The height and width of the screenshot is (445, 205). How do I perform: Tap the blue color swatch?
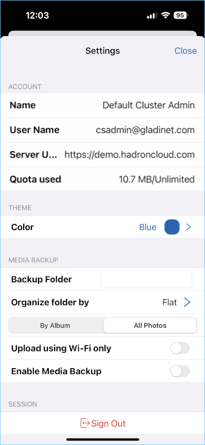coord(172,227)
